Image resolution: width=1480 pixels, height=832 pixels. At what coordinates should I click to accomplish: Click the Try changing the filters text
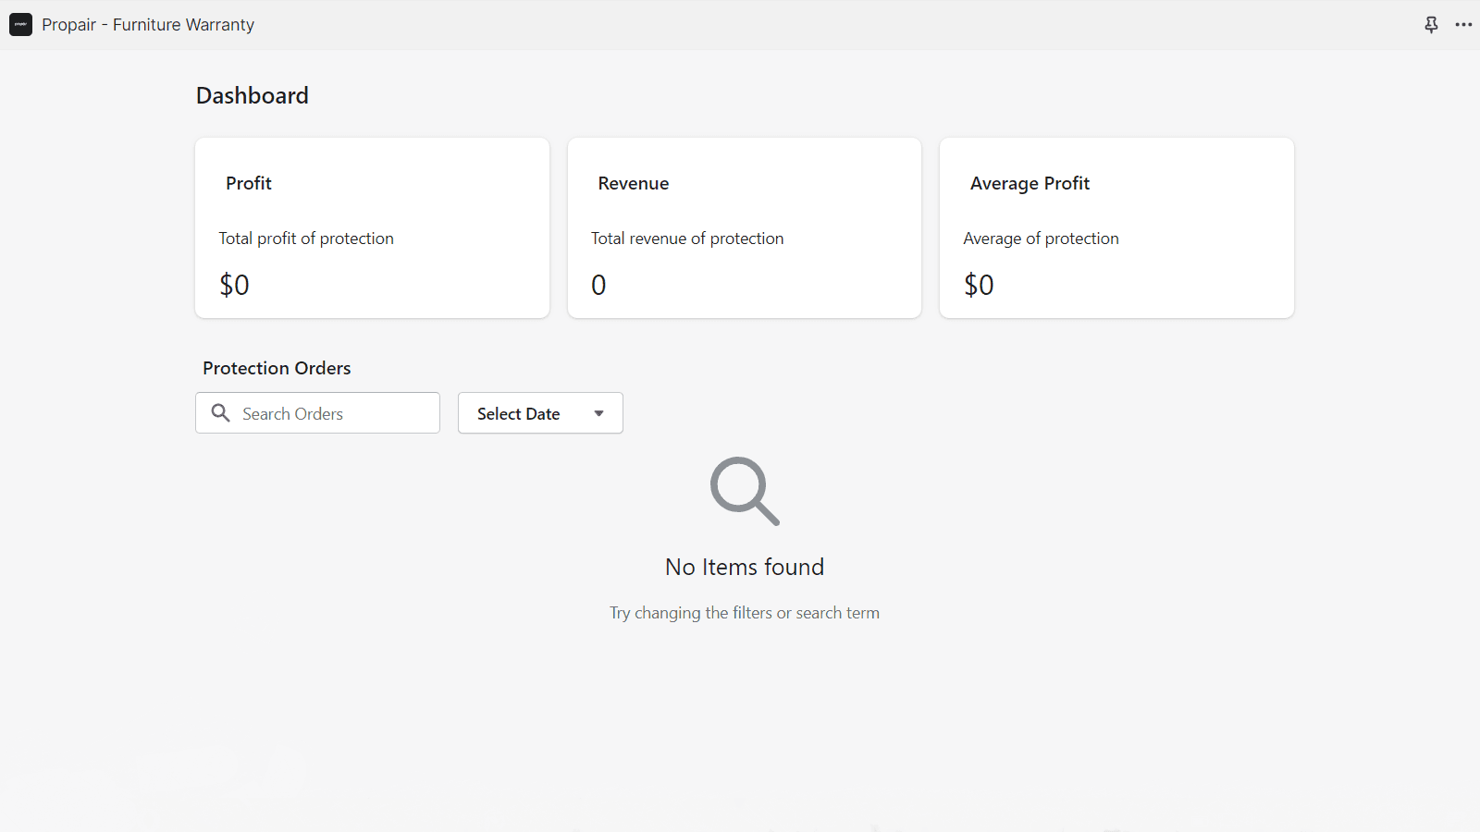pyautogui.click(x=744, y=612)
